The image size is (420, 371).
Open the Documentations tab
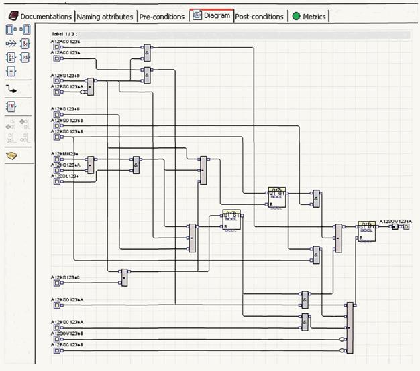tap(38, 16)
